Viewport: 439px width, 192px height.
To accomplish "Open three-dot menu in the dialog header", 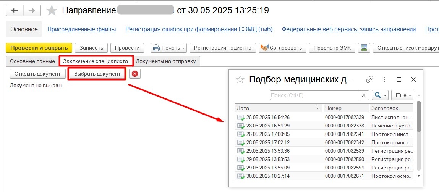I will click(384, 79).
